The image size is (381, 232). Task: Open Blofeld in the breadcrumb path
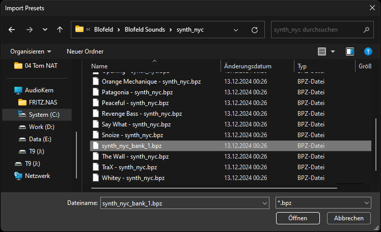pos(103,30)
